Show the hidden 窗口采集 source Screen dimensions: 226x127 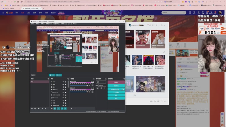tap(63, 98)
